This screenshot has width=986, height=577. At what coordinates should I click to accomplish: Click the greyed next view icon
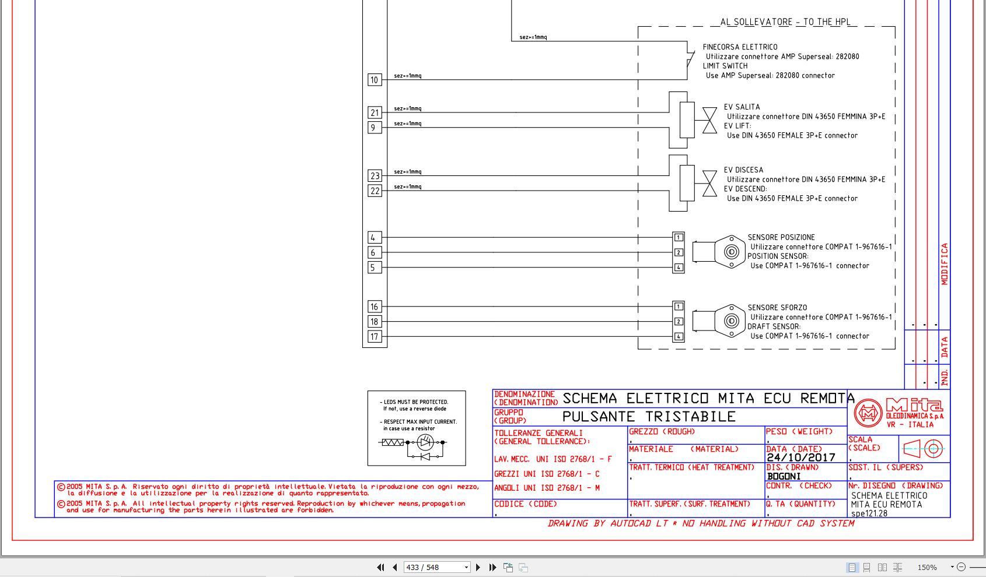pyautogui.click(x=523, y=567)
